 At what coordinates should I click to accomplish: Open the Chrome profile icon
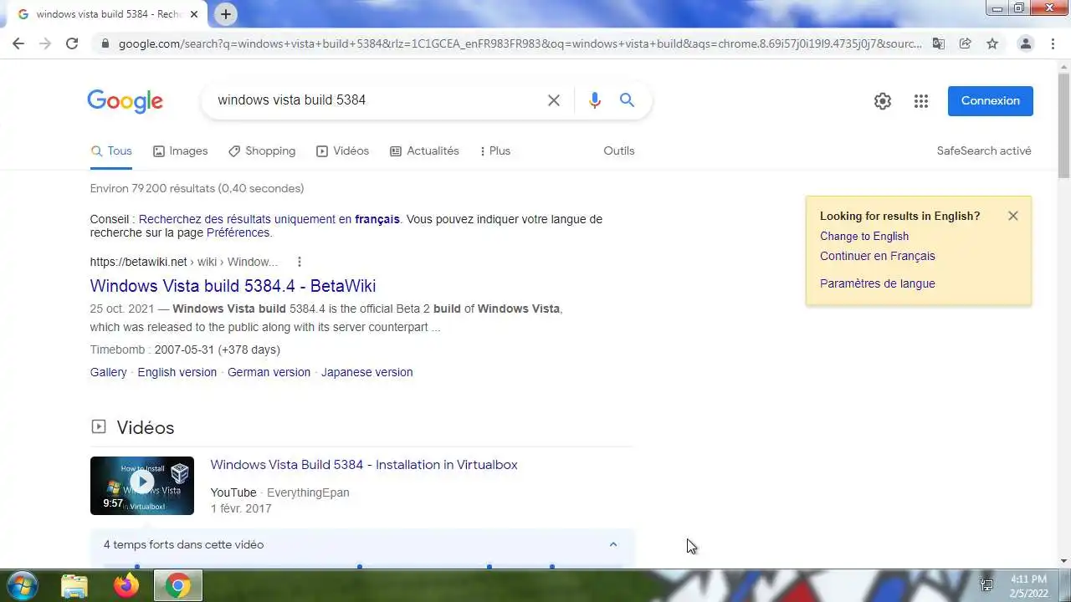pyautogui.click(x=1025, y=43)
